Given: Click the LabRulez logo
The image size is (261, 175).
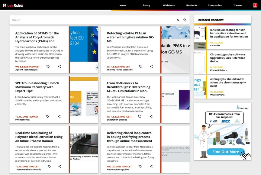Looking at the screenshot, I should coord(13,5).
